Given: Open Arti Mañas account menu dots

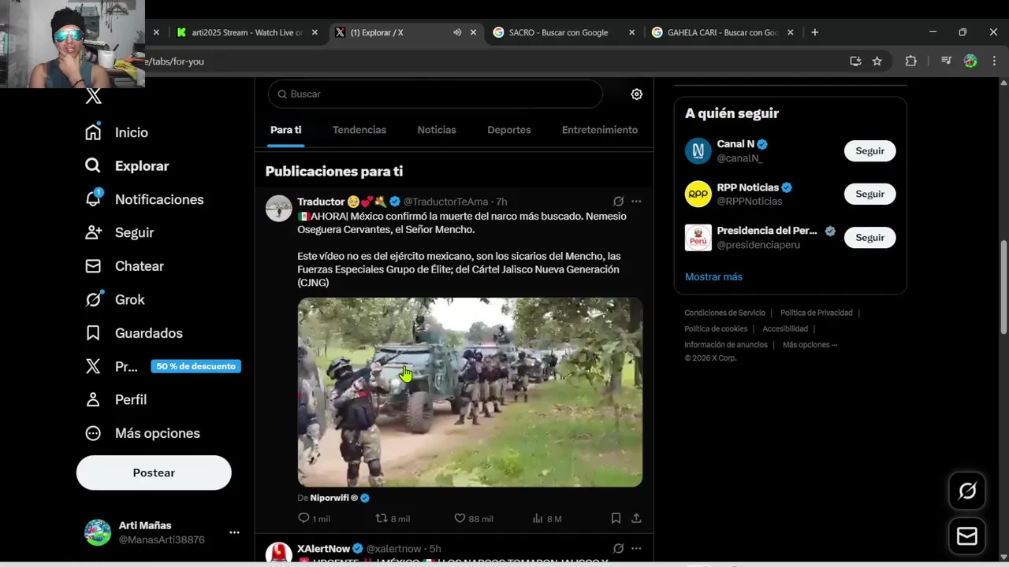Looking at the screenshot, I should tap(234, 532).
